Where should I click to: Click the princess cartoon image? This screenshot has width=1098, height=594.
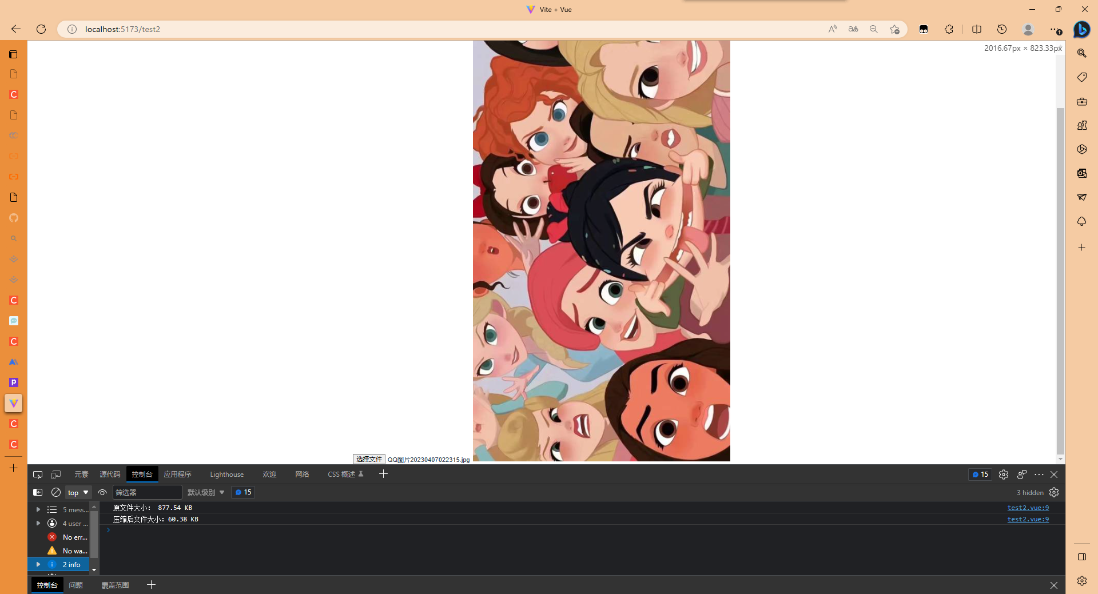pos(602,250)
